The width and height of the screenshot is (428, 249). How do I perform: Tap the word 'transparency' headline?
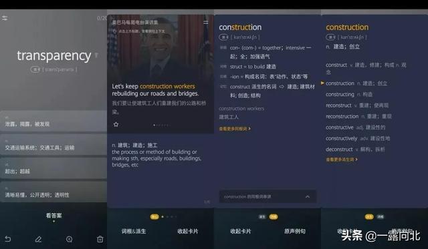(53, 56)
